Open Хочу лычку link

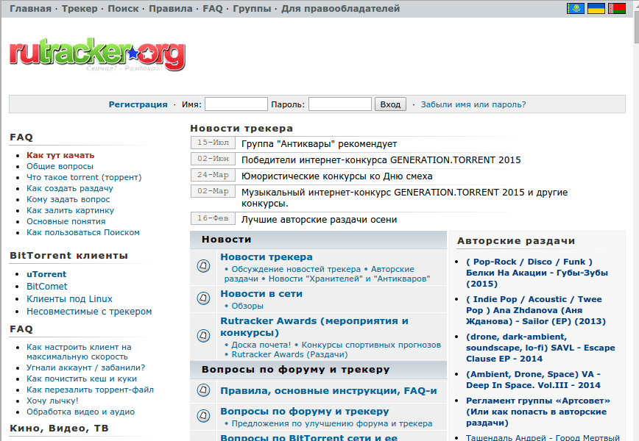tap(52, 401)
